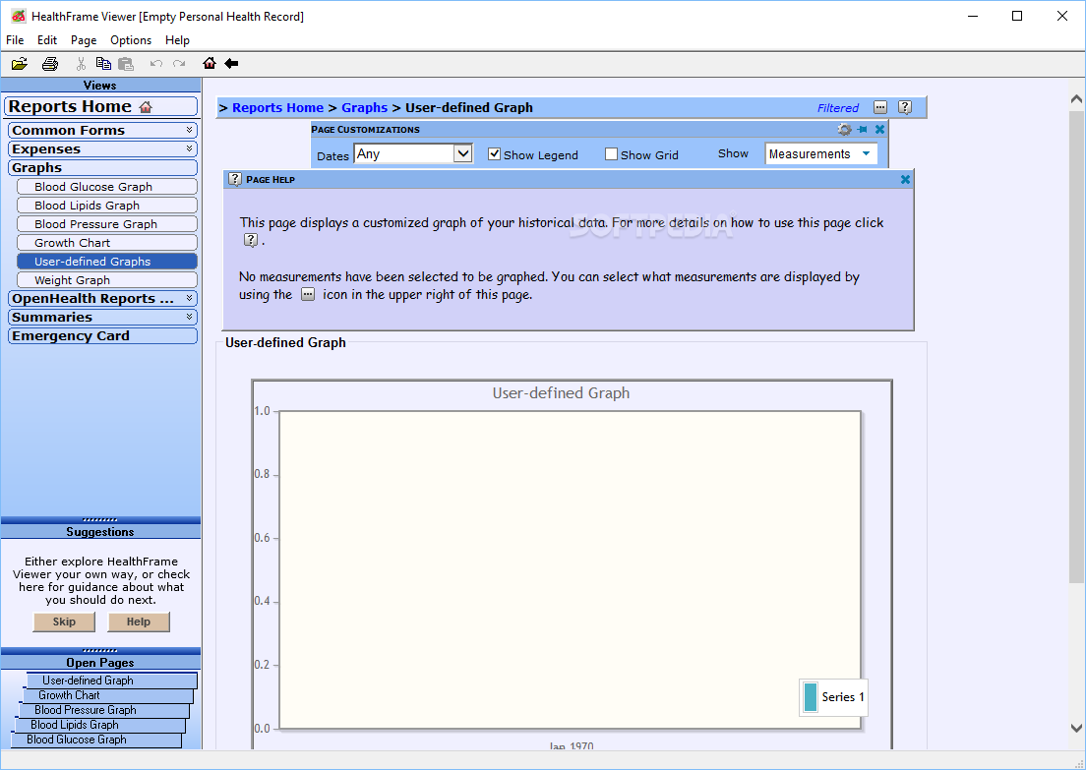
Task: Select Blood Lipids Graph in sidebar
Action: (106, 206)
